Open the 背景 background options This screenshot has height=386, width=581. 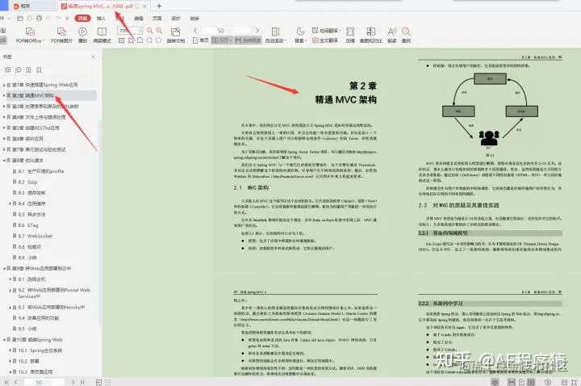[300, 36]
